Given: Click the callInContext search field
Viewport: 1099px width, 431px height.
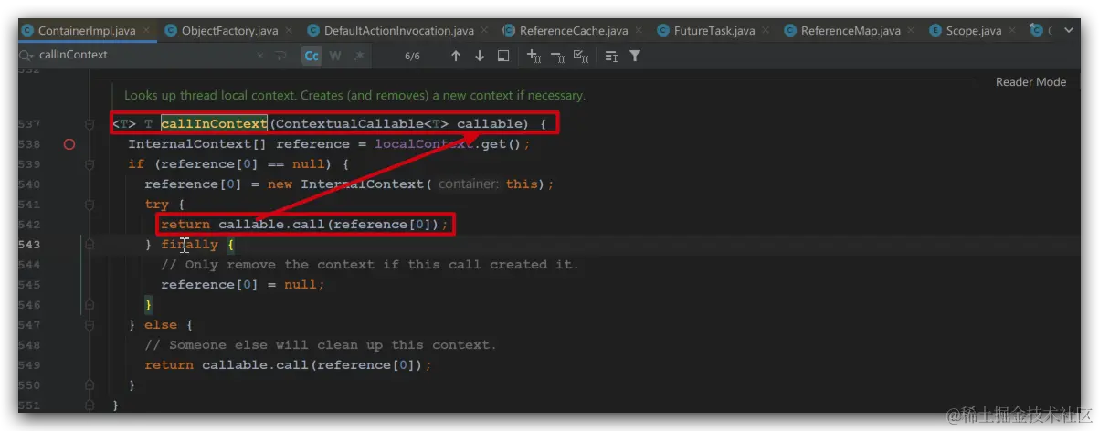Looking at the screenshot, I should coord(142,55).
